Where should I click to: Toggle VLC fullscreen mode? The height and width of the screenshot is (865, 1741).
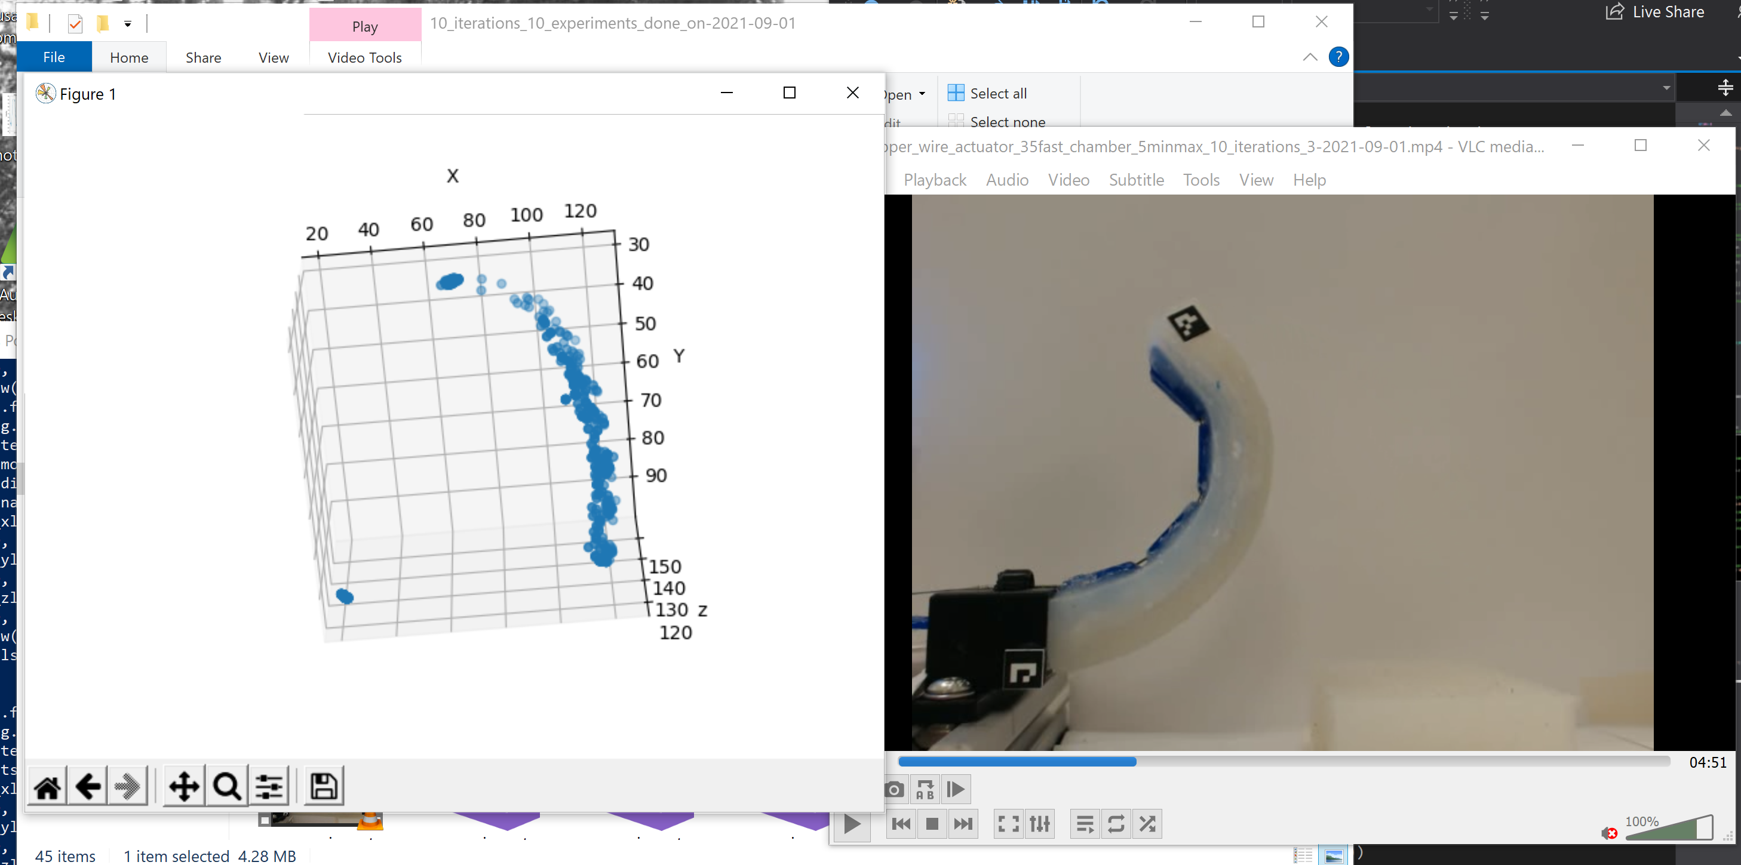click(x=1008, y=824)
